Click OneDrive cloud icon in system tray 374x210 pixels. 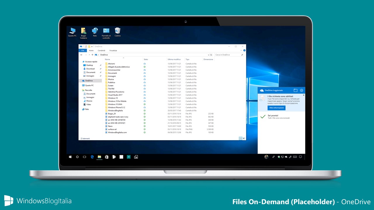pos(286,157)
